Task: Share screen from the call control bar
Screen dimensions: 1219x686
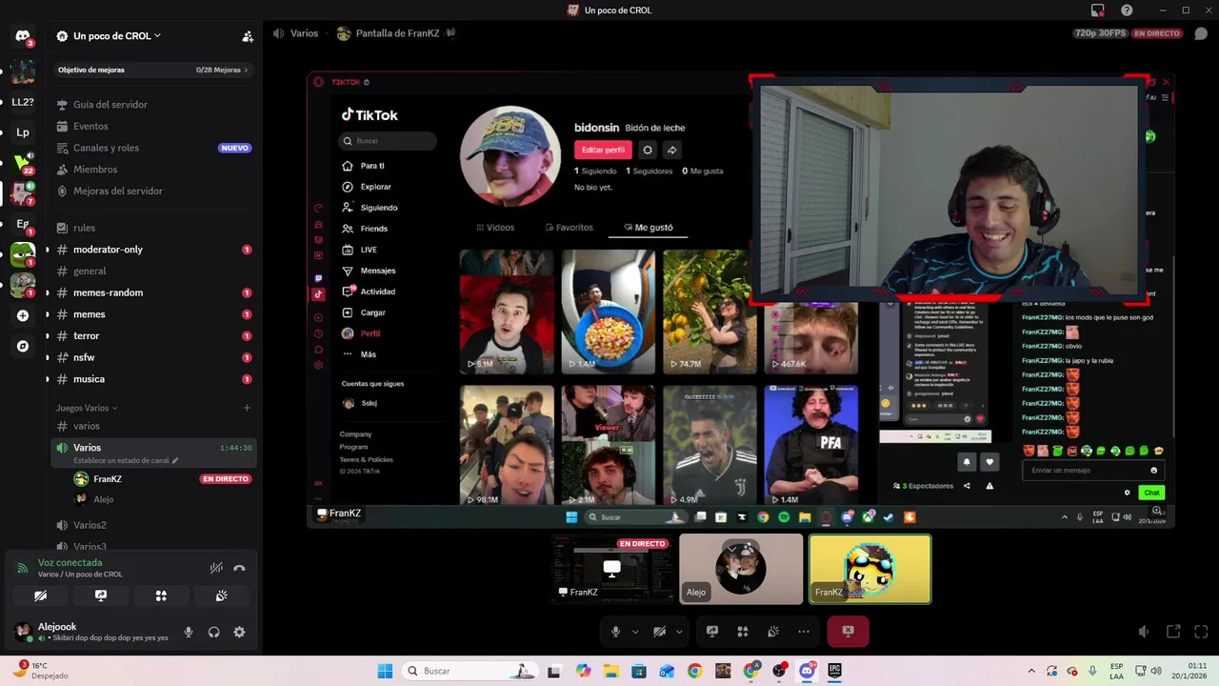Action: (x=711, y=631)
